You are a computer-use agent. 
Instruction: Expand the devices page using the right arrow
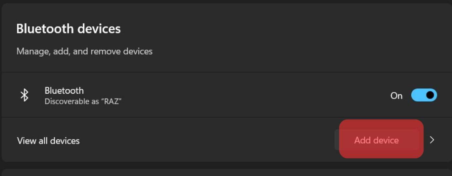click(x=432, y=140)
